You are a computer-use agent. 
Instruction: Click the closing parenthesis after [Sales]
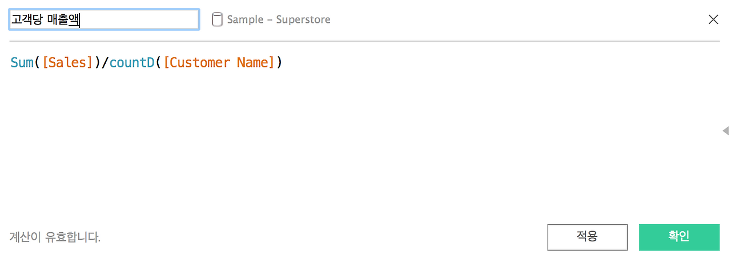pyautogui.click(x=98, y=63)
